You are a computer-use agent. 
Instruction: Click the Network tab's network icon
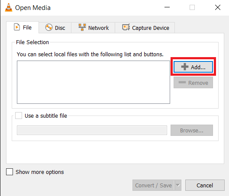[x=82, y=27]
